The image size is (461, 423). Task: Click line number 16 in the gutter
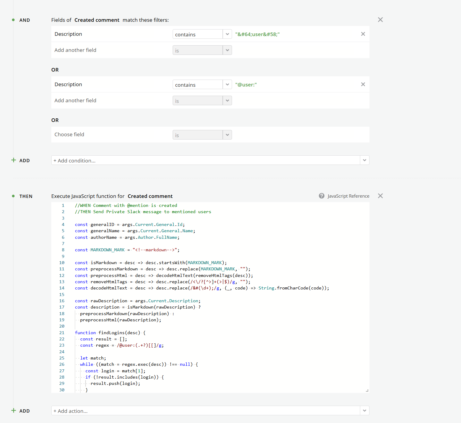(62, 301)
